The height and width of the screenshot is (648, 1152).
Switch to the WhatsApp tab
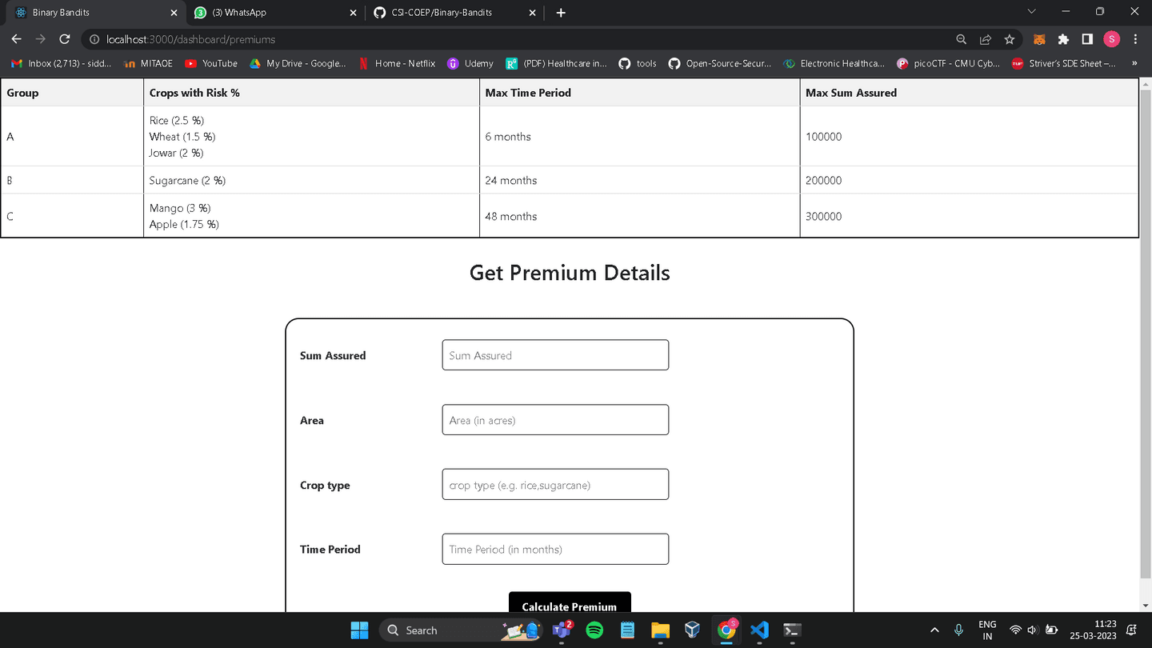tap(276, 13)
